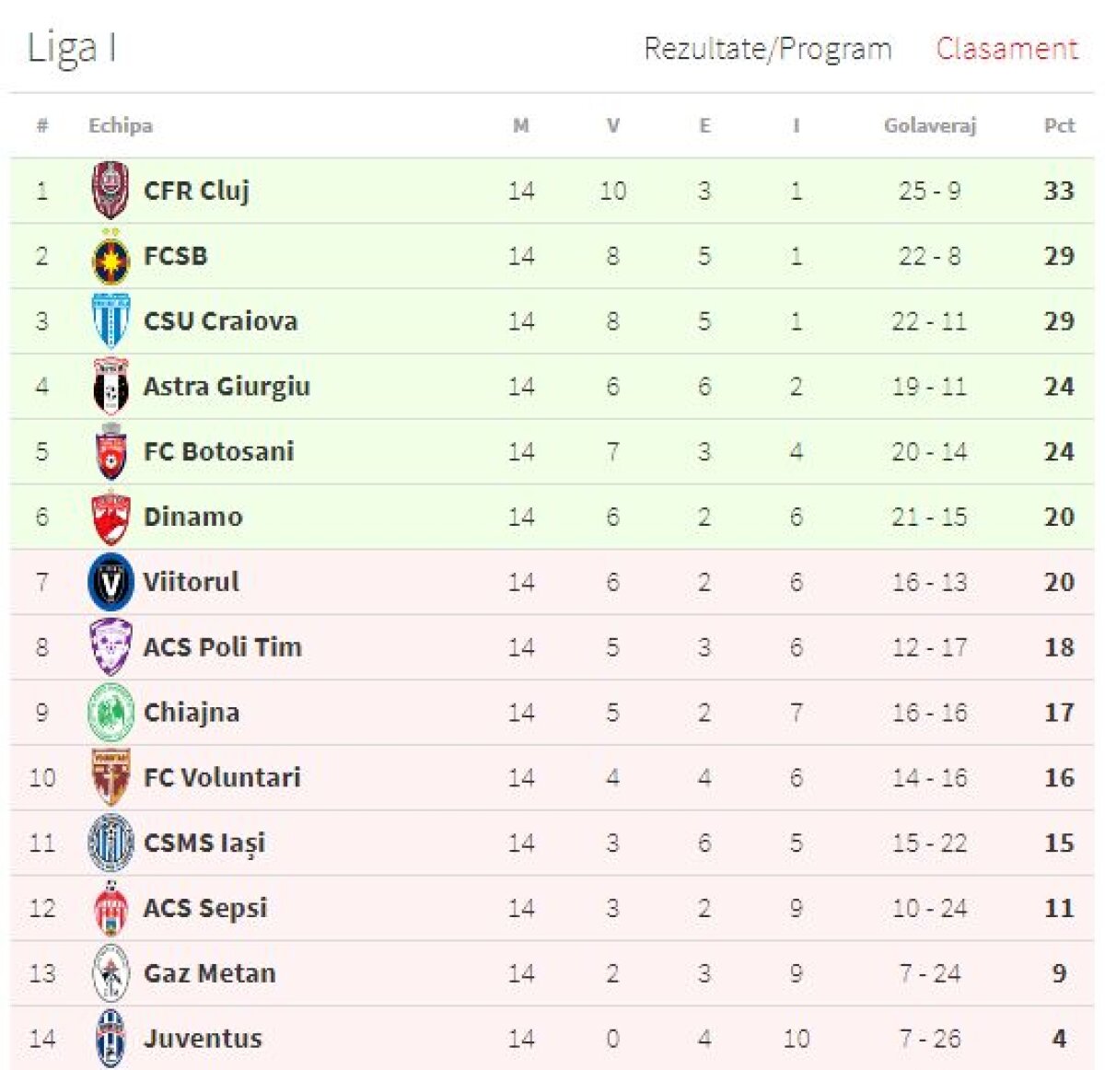Screen dimensions: 1105x1070
Task: Switch to the Rezultate/Program tab
Action: point(767,49)
